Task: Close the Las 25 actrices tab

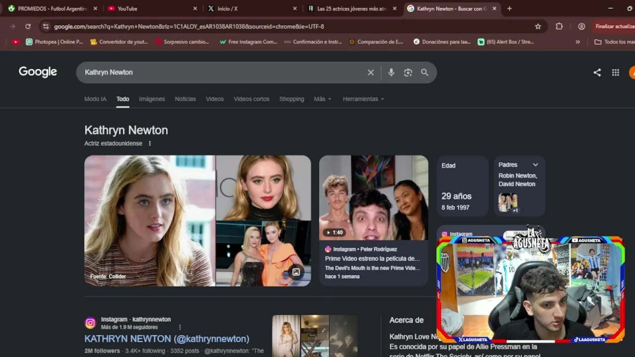Action: click(x=395, y=8)
